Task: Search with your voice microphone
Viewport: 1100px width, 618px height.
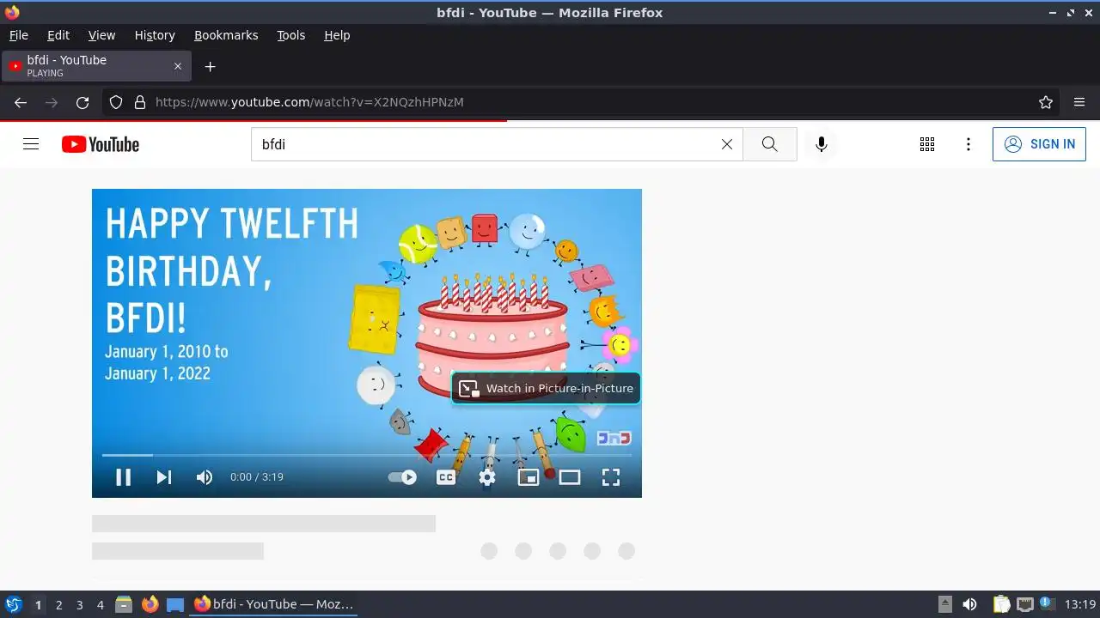Action: coord(822,144)
